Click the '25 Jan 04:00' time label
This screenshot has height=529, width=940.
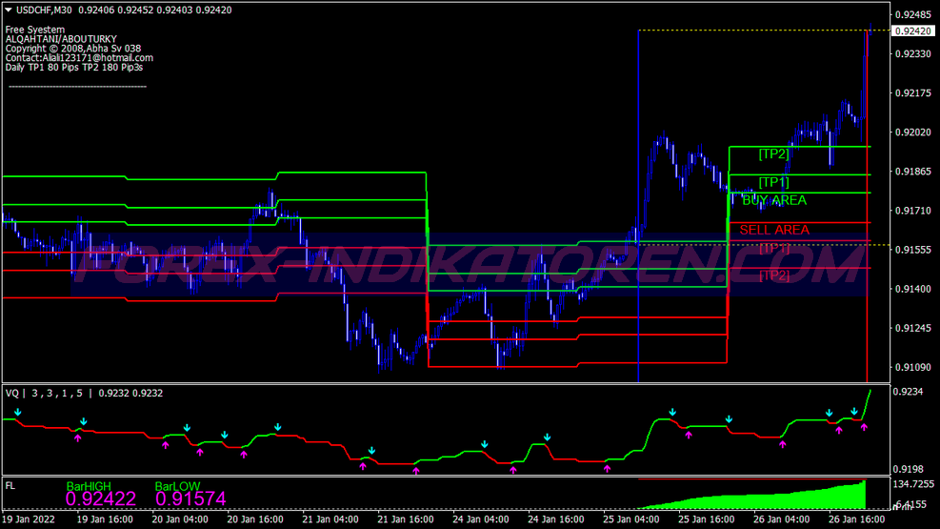click(x=631, y=519)
